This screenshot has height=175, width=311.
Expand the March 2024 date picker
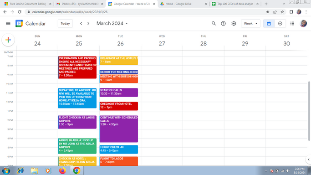112,23
